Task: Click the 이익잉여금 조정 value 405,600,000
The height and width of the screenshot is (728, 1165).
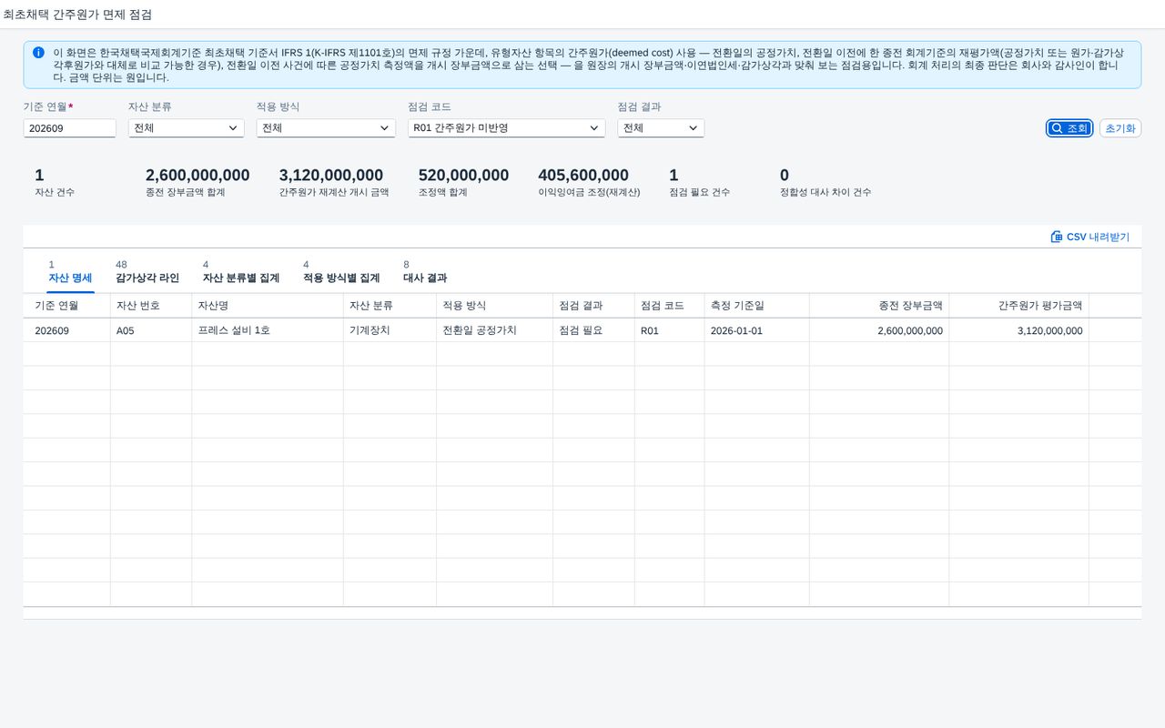Action: click(x=583, y=176)
